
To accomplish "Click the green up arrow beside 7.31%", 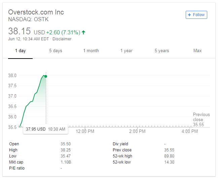I will [83, 32].
